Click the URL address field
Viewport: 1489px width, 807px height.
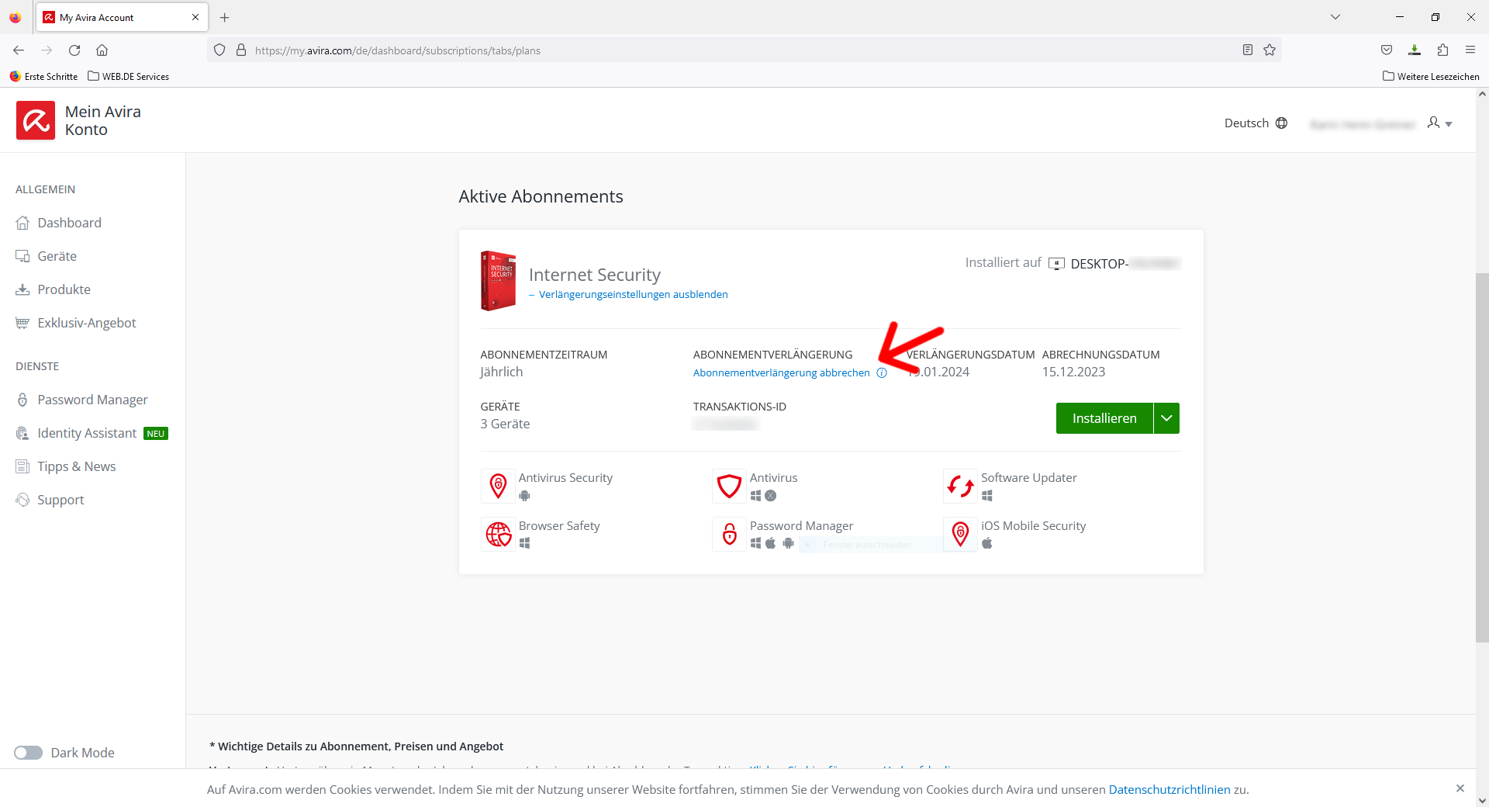[744, 50]
